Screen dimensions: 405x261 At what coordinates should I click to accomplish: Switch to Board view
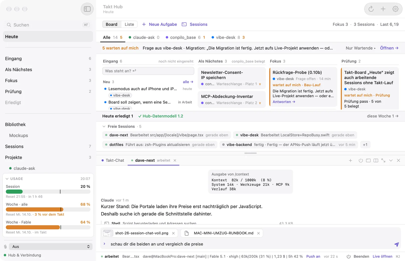[x=112, y=24]
